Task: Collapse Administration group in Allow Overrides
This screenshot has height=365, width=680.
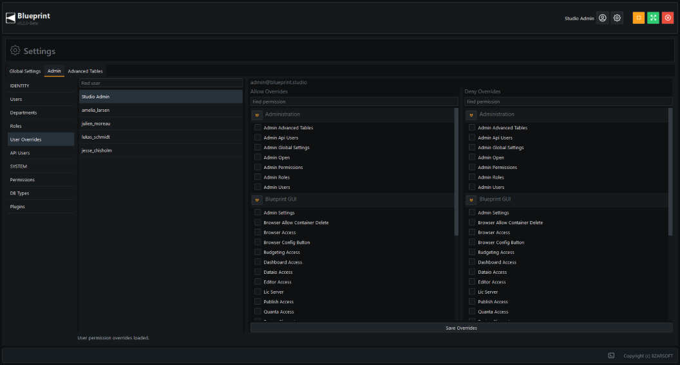Action: 257,115
